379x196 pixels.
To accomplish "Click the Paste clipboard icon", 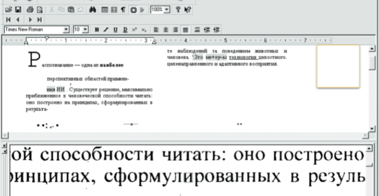I will pos(71,9).
